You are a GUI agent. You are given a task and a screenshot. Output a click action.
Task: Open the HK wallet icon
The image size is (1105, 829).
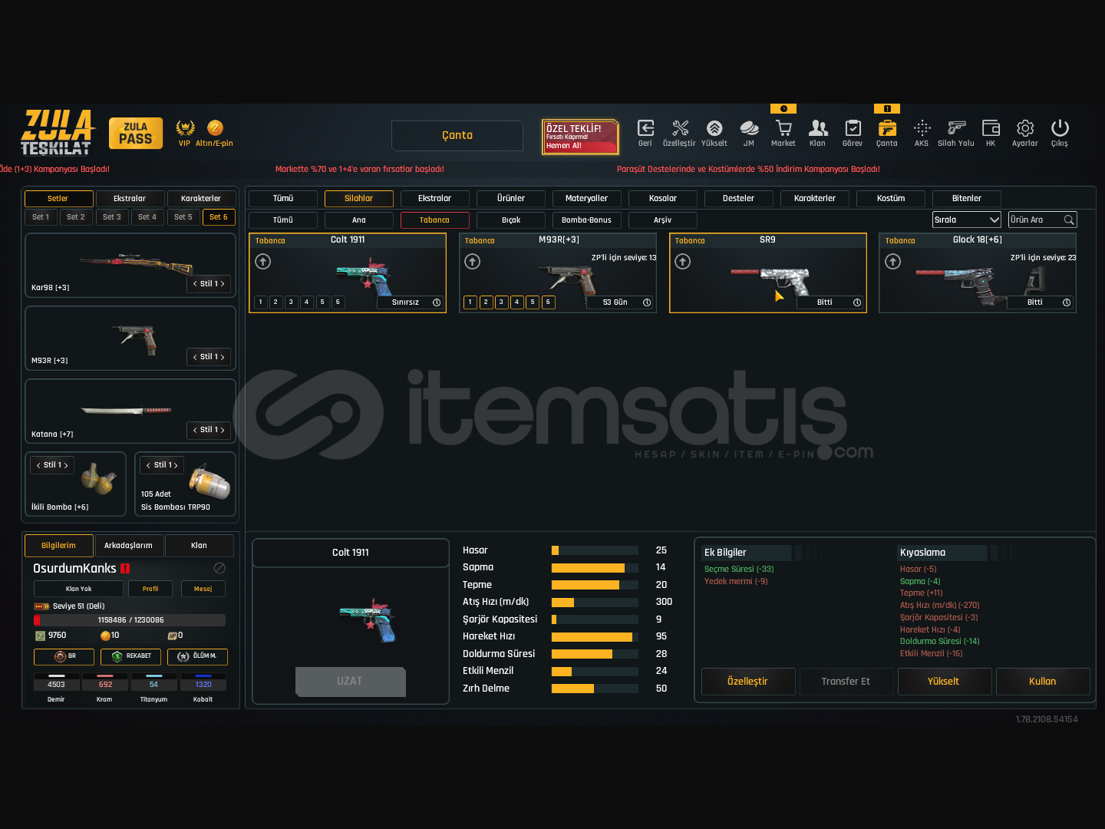coord(991,128)
